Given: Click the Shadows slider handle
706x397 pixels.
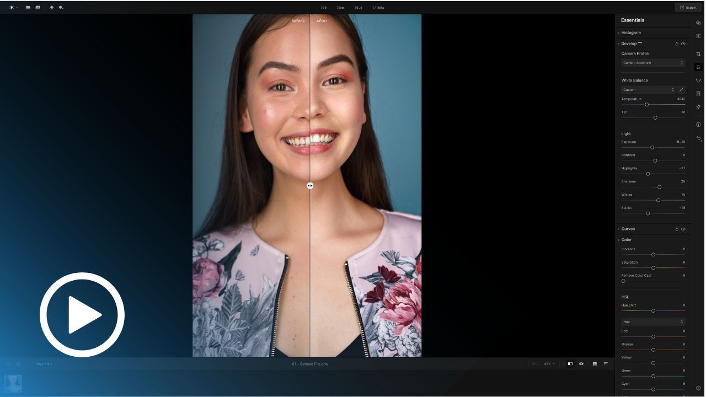Looking at the screenshot, I should coord(659,187).
